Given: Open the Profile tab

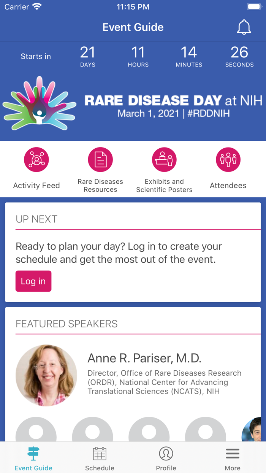Looking at the screenshot, I should [166, 458].
